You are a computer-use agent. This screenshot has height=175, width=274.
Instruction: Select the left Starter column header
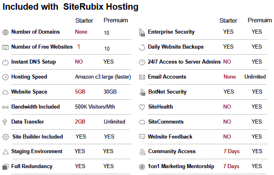84,21
